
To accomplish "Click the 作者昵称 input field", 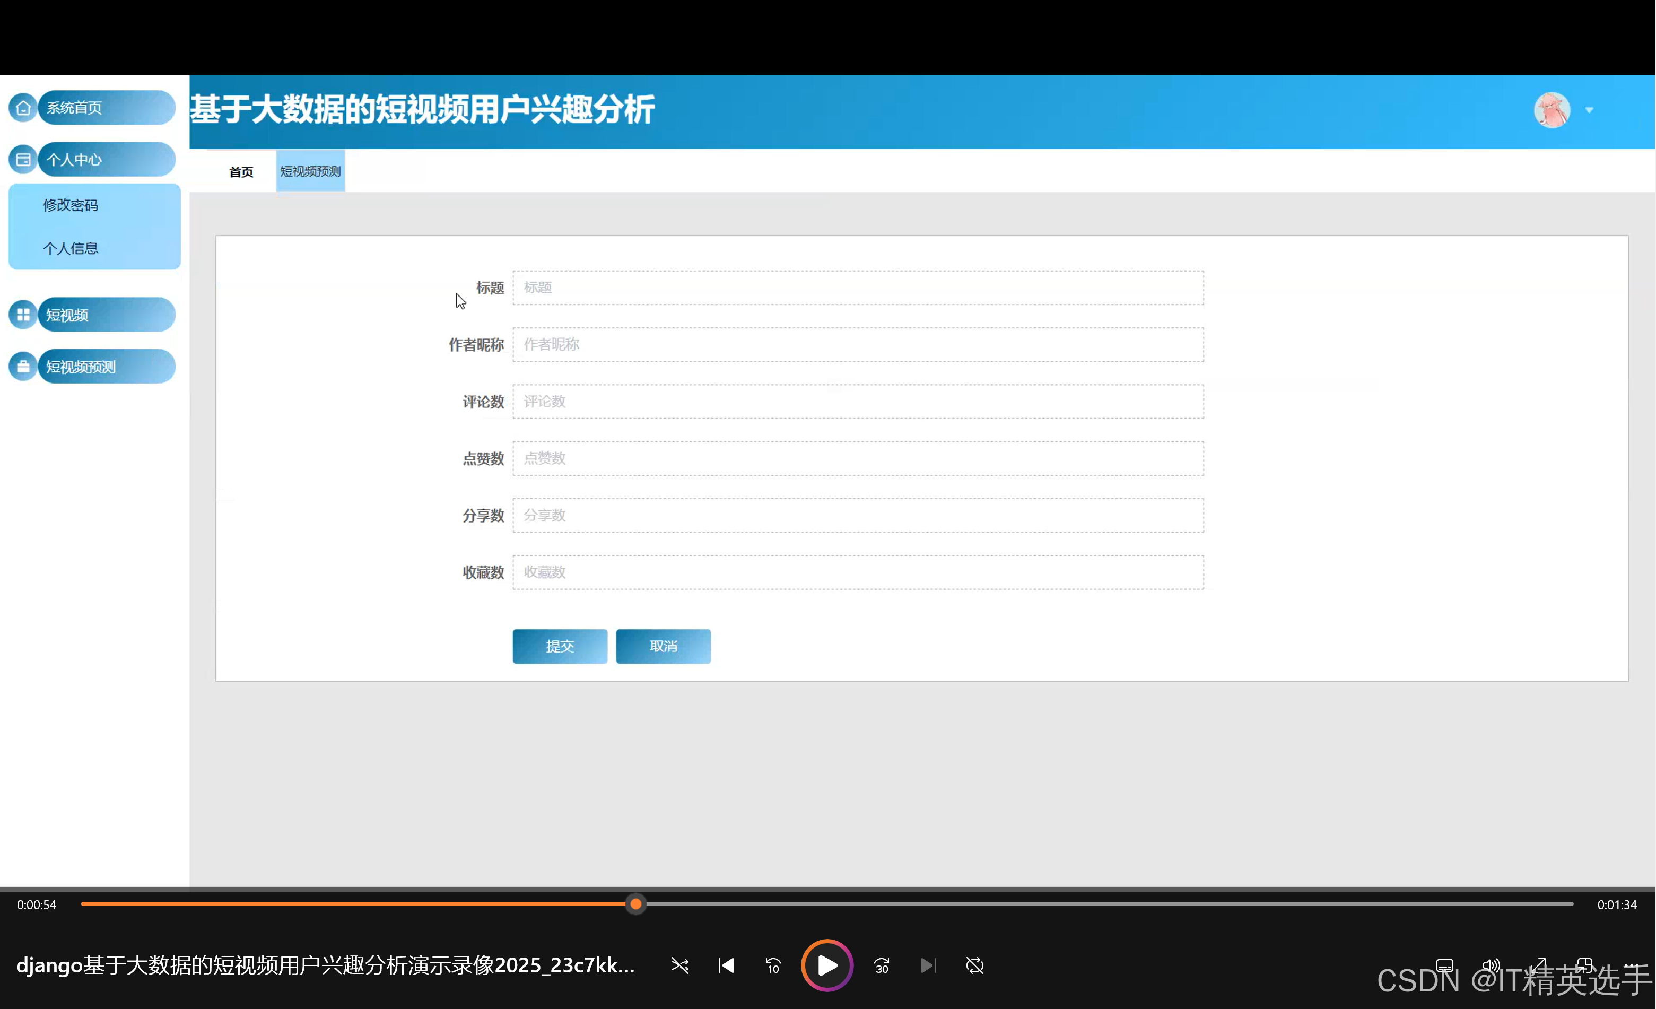I will coord(858,345).
